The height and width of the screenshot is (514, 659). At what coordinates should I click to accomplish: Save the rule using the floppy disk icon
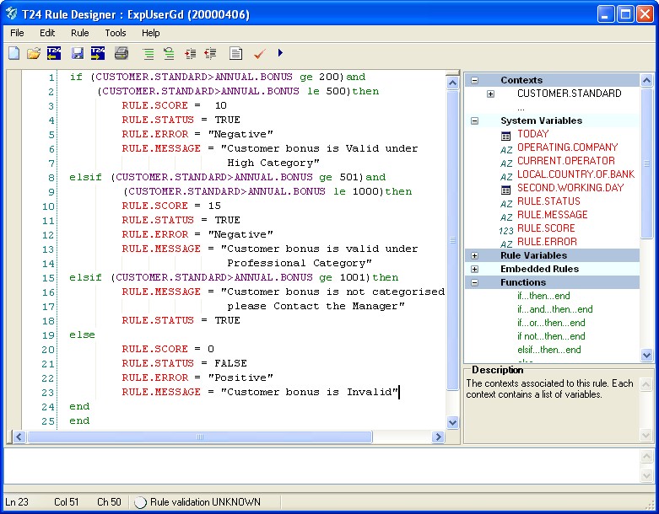[78, 53]
